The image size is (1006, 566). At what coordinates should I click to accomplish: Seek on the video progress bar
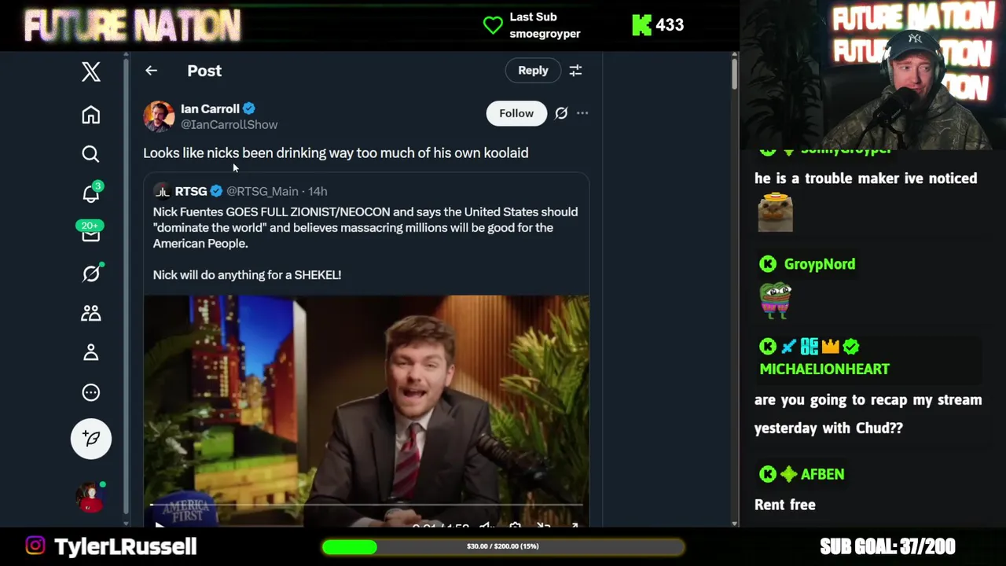[366, 505]
